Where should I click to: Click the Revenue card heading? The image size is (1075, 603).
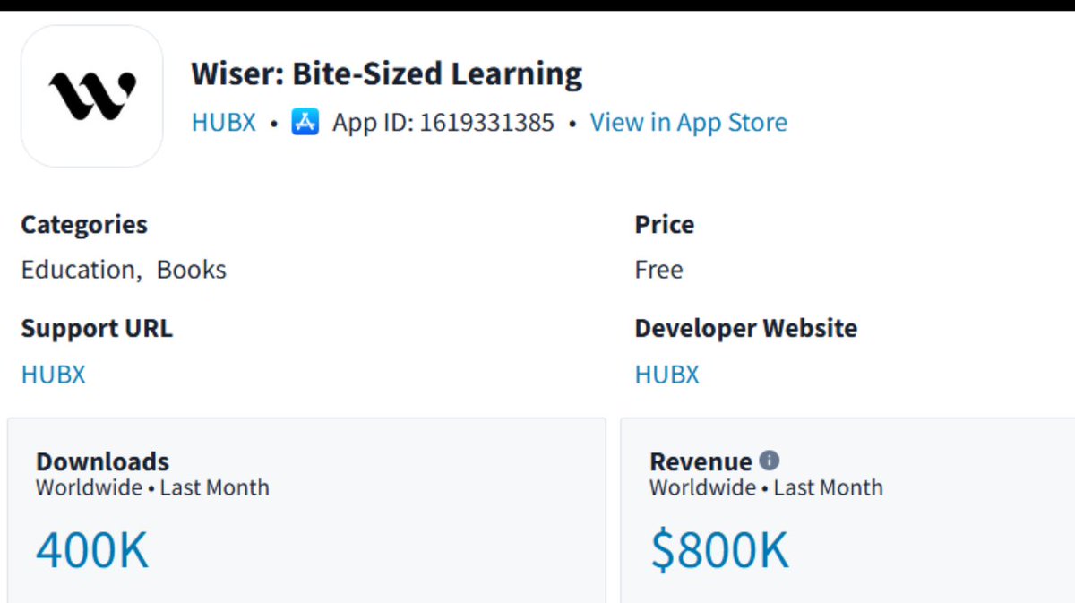[701, 461]
